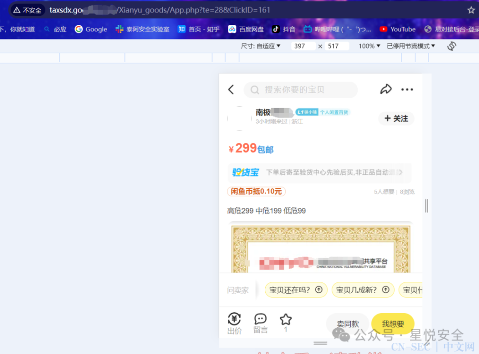Click the 搜索你要的宝贝 search field
479x354 pixels.
pos(300,90)
